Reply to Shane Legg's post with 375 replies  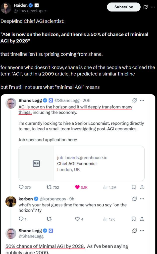[21, 187]
